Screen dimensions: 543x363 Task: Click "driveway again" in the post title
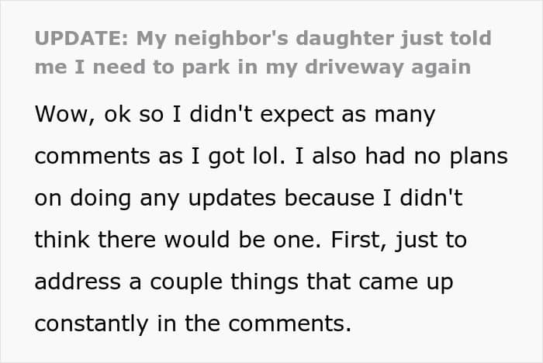pyautogui.click(x=388, y=67)
